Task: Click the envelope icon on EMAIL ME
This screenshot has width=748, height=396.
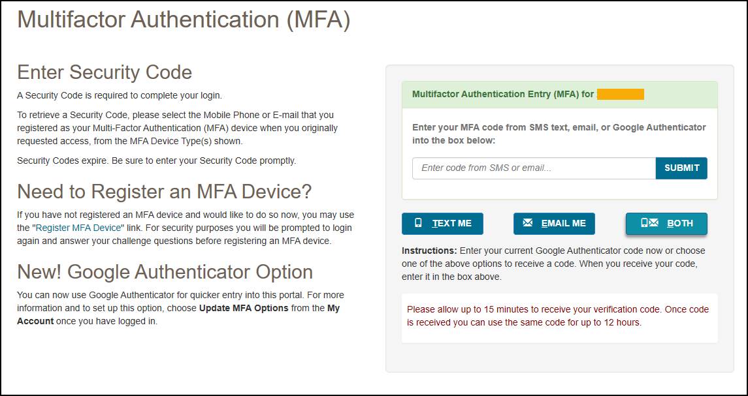Action: click(x=528, y=223)
